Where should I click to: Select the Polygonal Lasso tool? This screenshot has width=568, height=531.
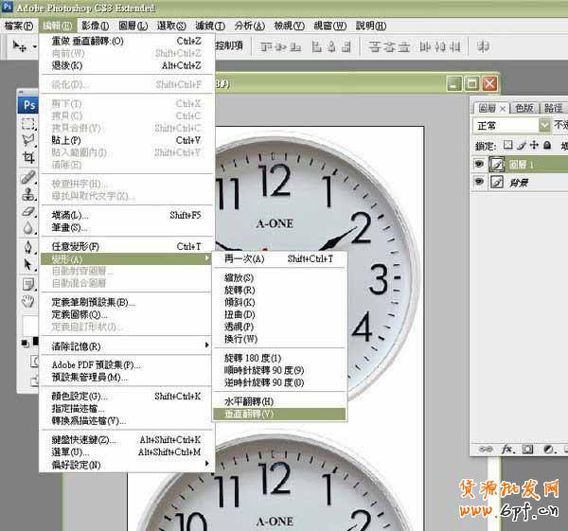pos(28,140)
